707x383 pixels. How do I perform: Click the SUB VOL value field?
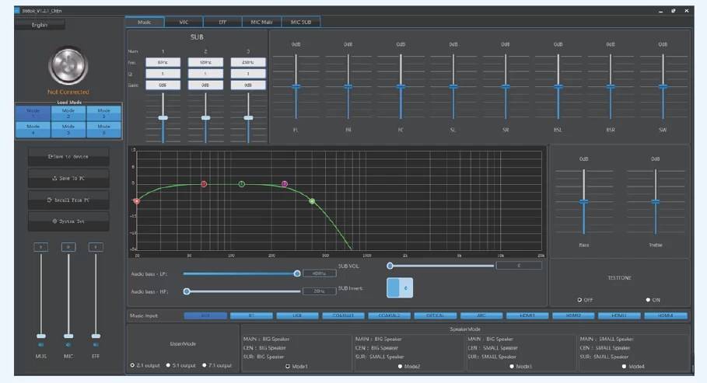[519, 266]
